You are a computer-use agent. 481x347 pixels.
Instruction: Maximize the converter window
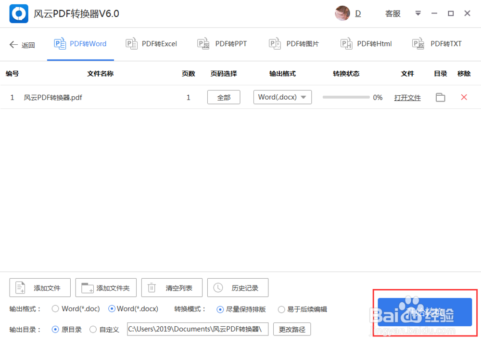[451, 13]
